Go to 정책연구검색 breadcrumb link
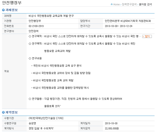The width and height of the screenshot is (157, 132). tap(129, 4)
